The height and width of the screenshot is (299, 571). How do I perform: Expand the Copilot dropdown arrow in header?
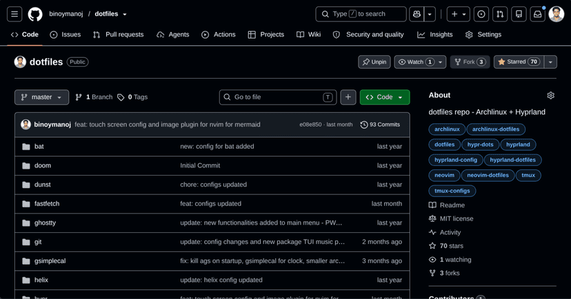430,14
